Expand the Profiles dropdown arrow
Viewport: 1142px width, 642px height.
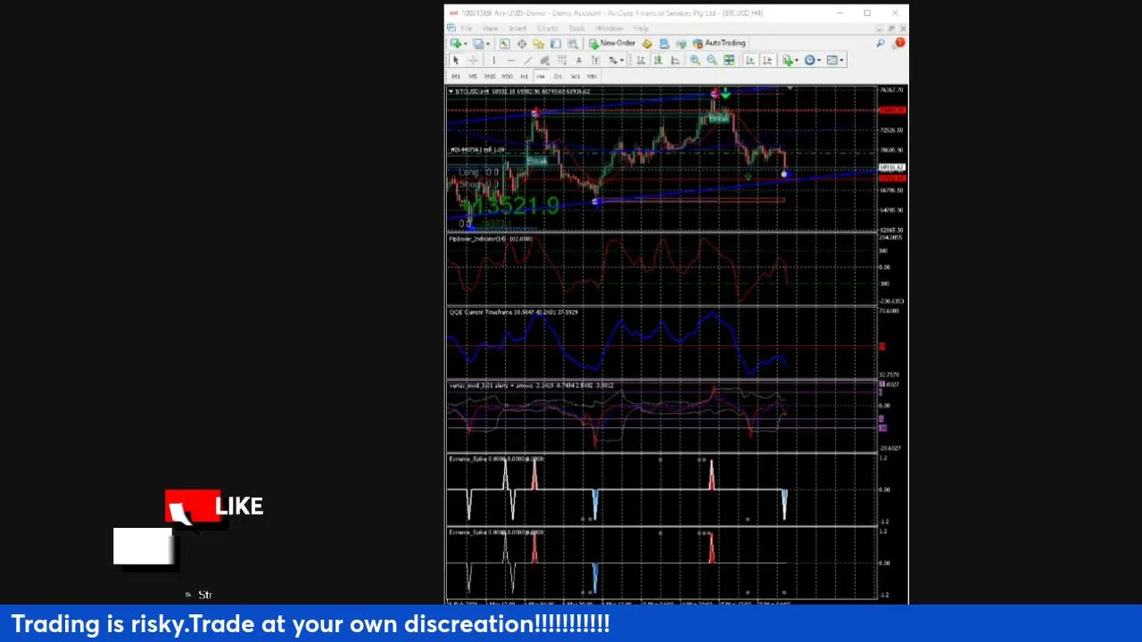[x=488, y=43]
